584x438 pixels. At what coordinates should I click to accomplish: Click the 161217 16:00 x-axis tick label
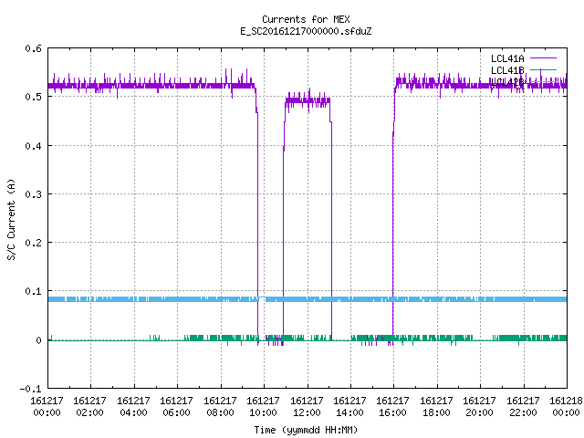pos(393,407)
